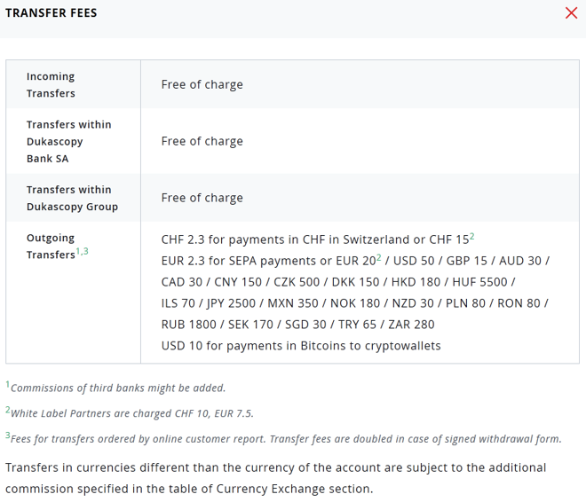This screenshot has width=586, height=502.
Task: Click the Transfers within Dukascopy Group label
Action: (x=72, y=198)
